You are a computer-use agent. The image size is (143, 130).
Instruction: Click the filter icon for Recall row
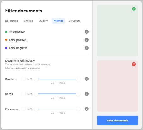(86, 94)
